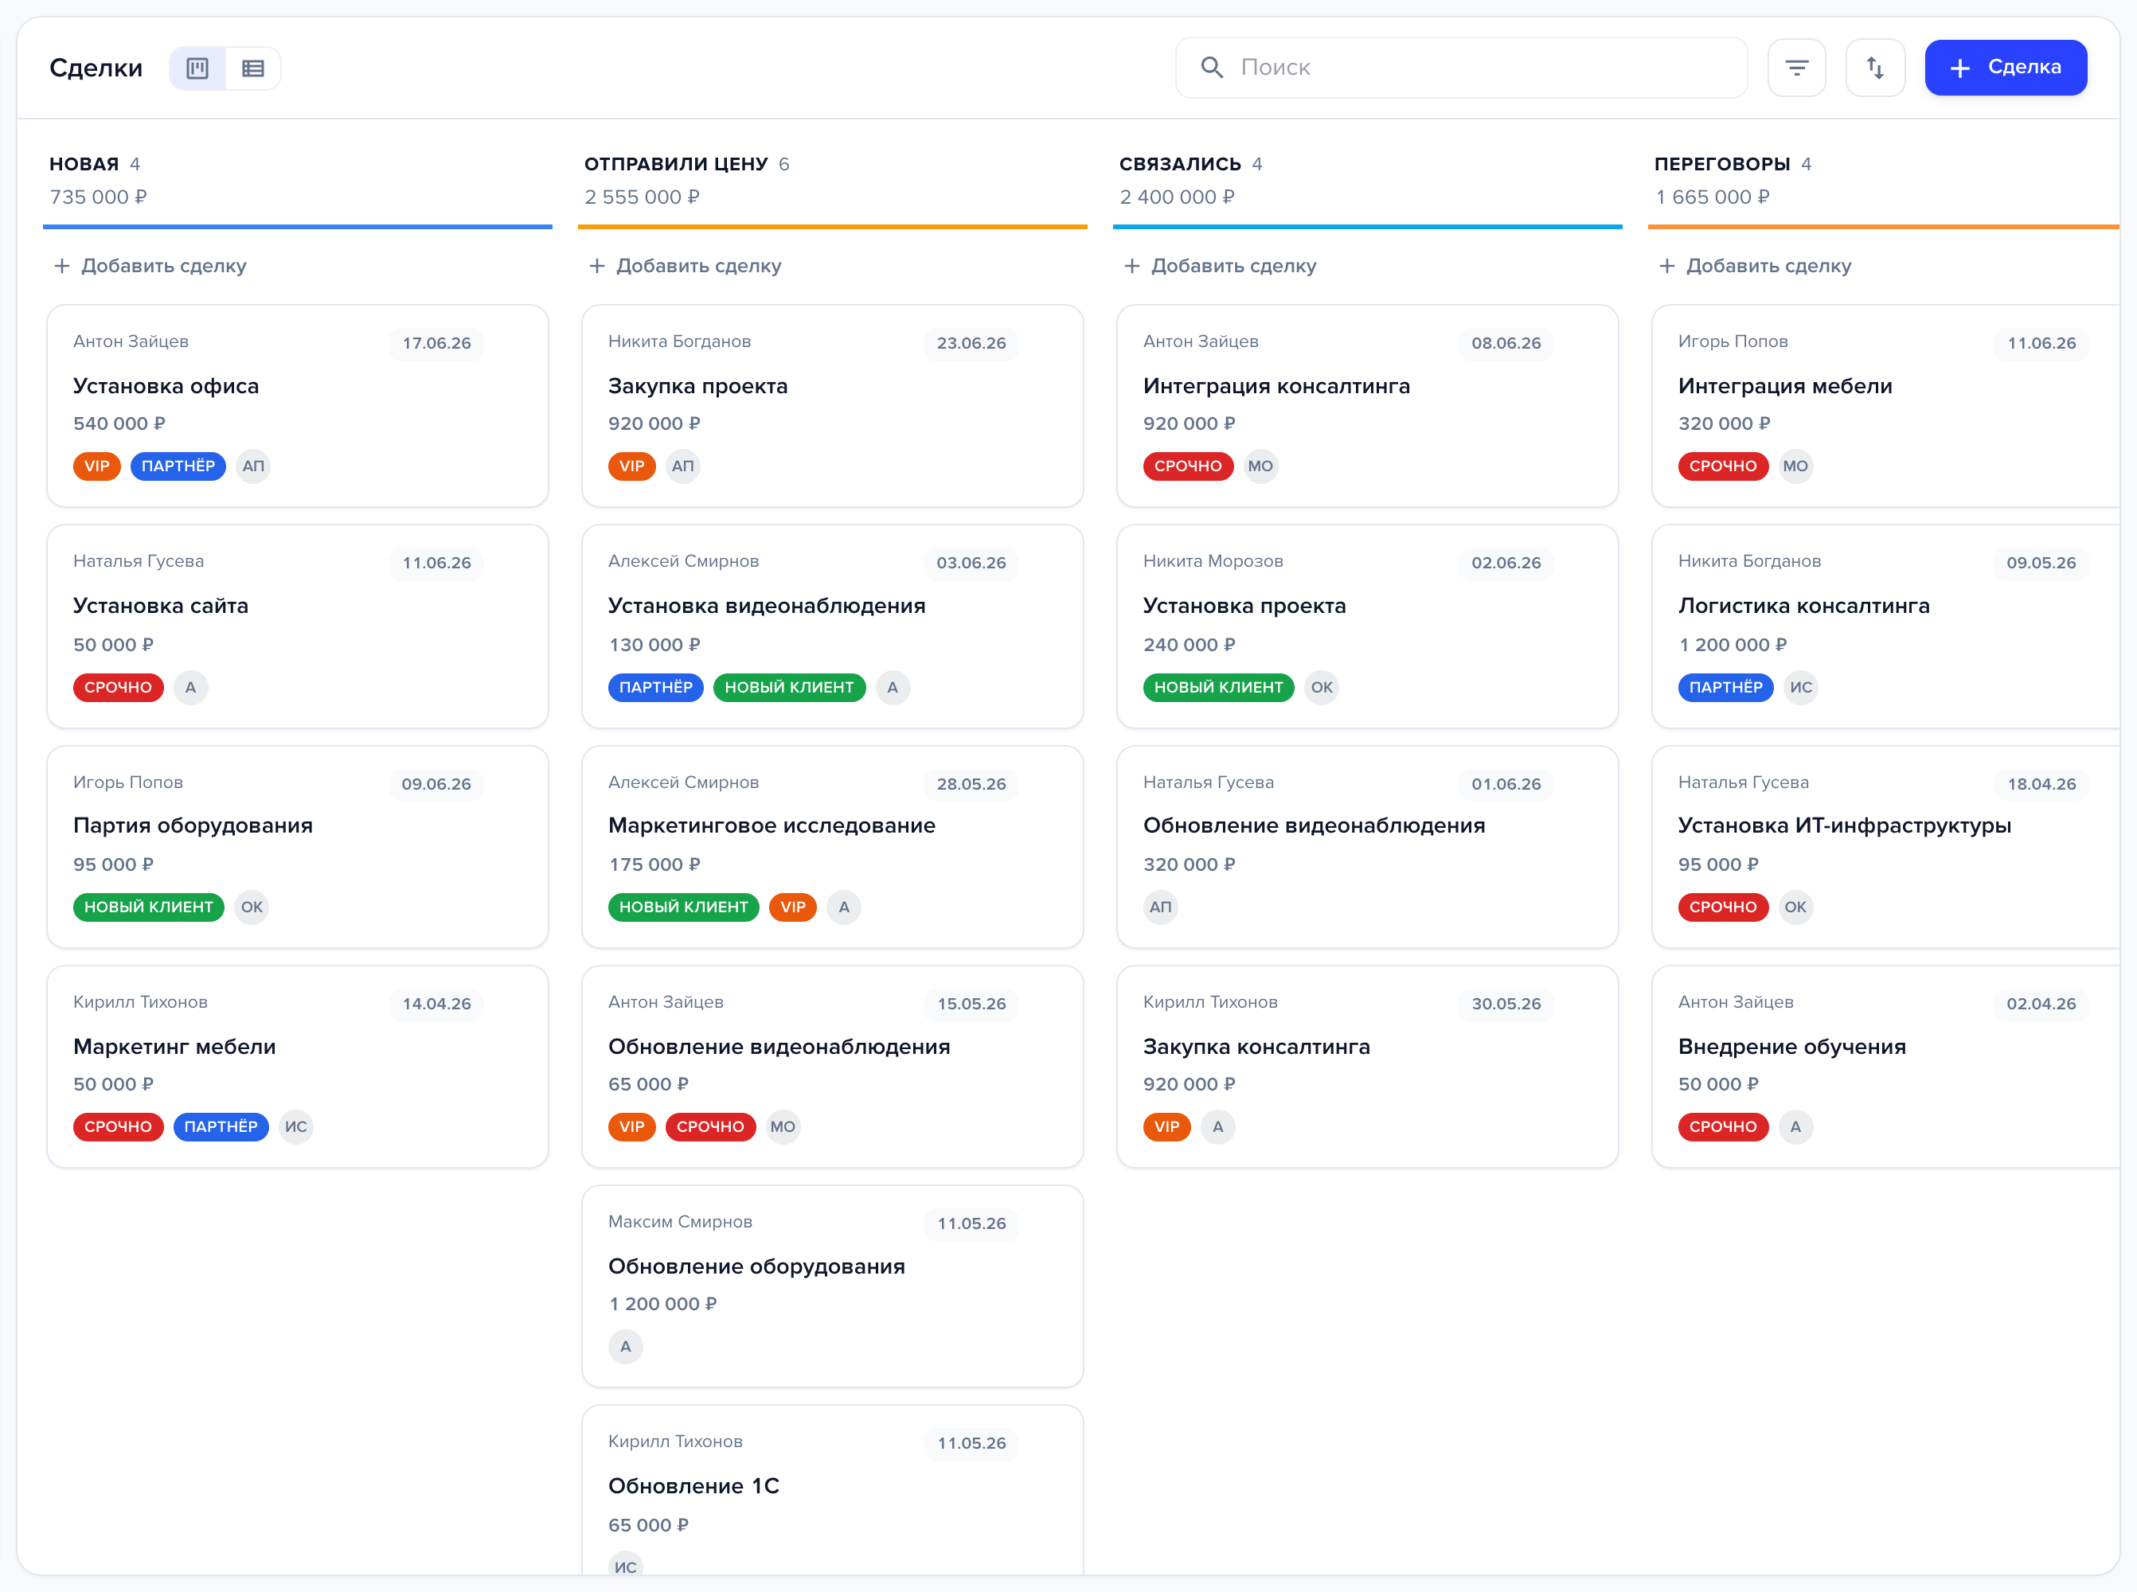Add a deal in the Связались column
Viewport: 2137px width, 1592px height.
(x=1221, y=266)
